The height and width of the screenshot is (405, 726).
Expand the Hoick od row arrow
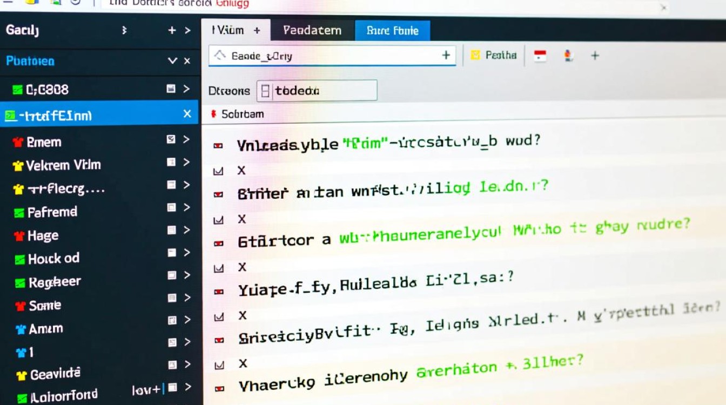click(x=187, y=253)
